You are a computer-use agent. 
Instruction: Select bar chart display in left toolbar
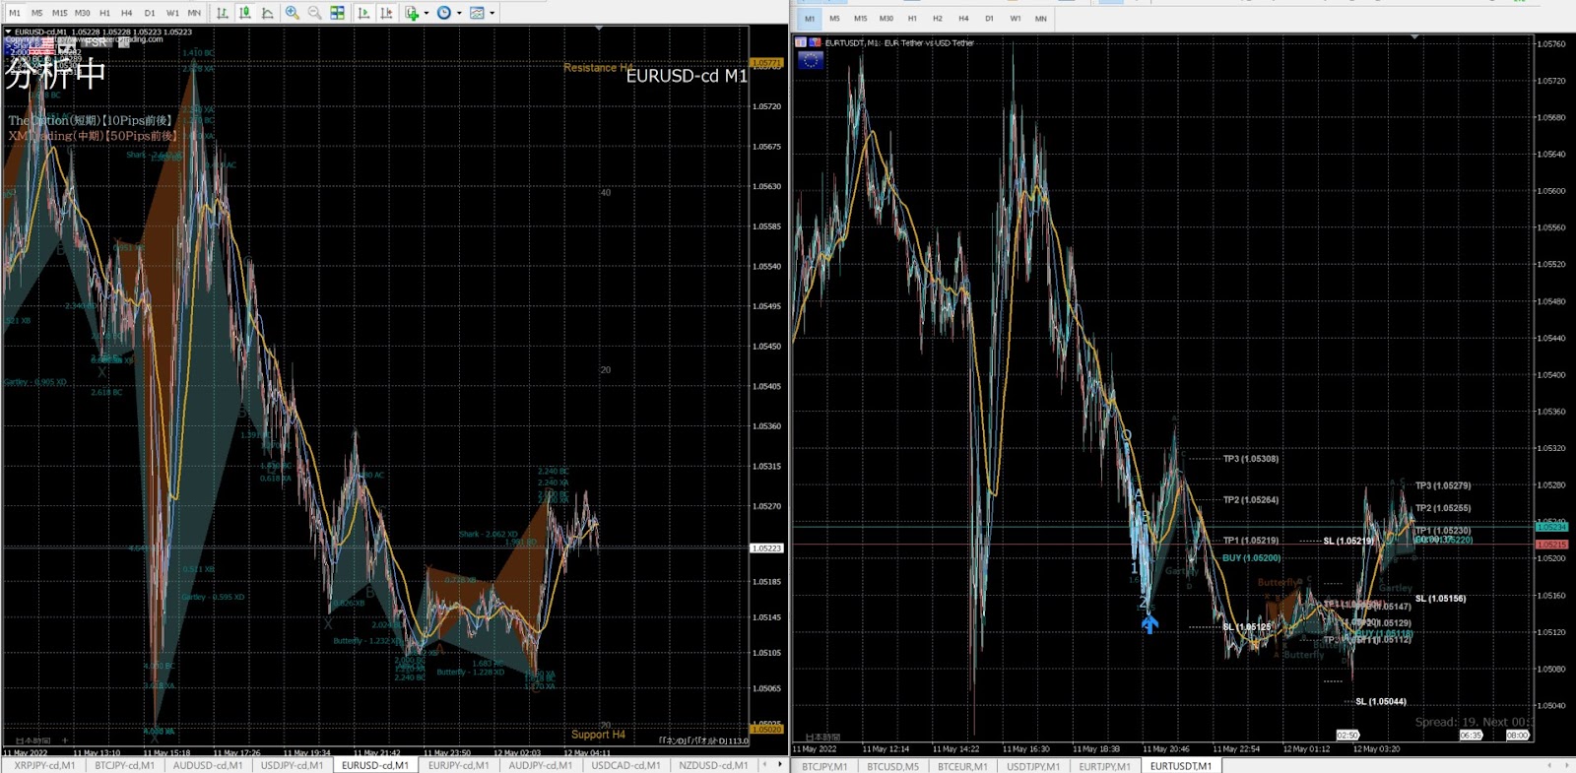[223, 13]
